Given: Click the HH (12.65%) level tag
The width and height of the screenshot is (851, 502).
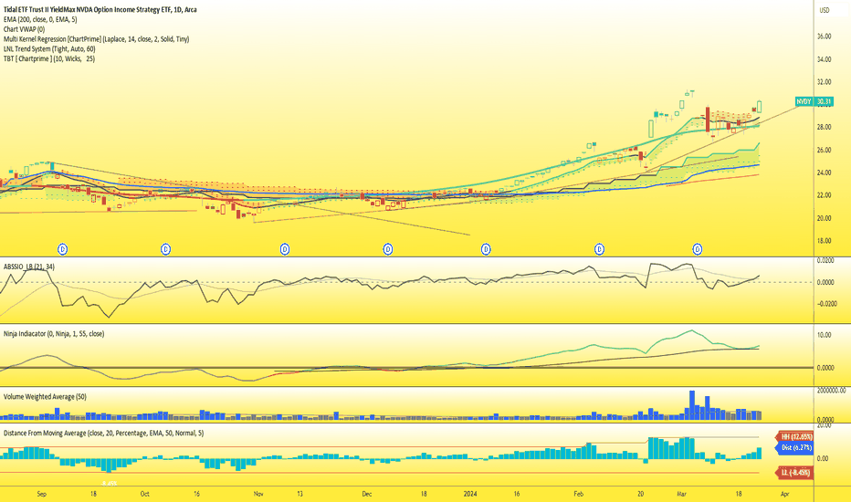Looking at the screenshot, I should click(x=796, y=437).
